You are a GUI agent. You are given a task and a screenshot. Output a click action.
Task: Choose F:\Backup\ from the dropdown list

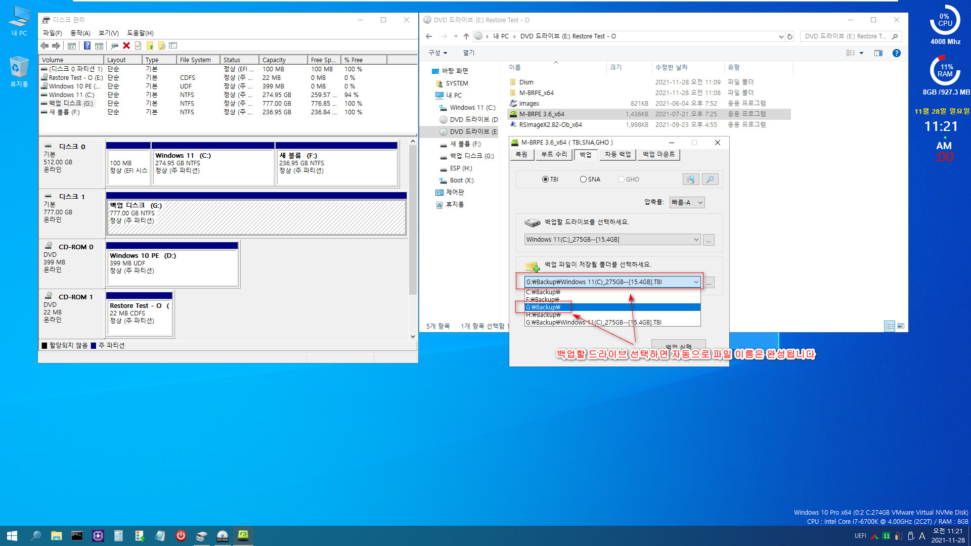click(x=612, y=300)
